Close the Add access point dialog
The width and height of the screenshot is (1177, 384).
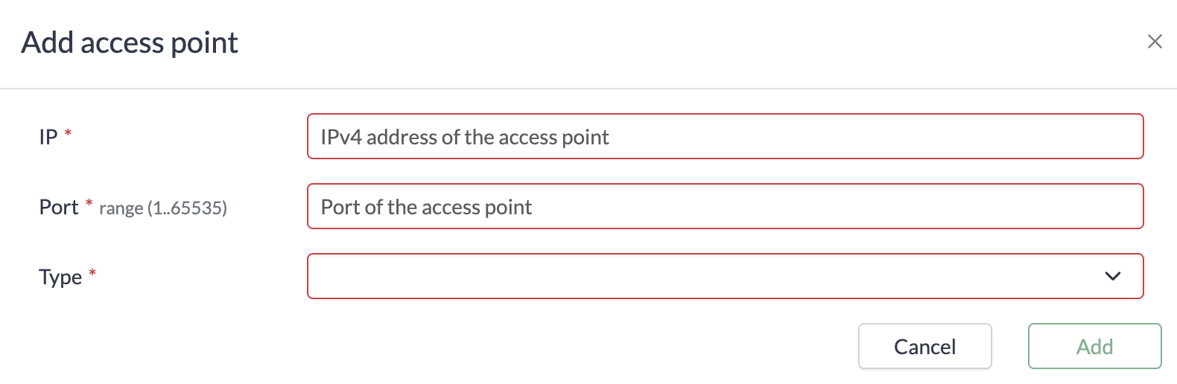(x=1155, y=42)
